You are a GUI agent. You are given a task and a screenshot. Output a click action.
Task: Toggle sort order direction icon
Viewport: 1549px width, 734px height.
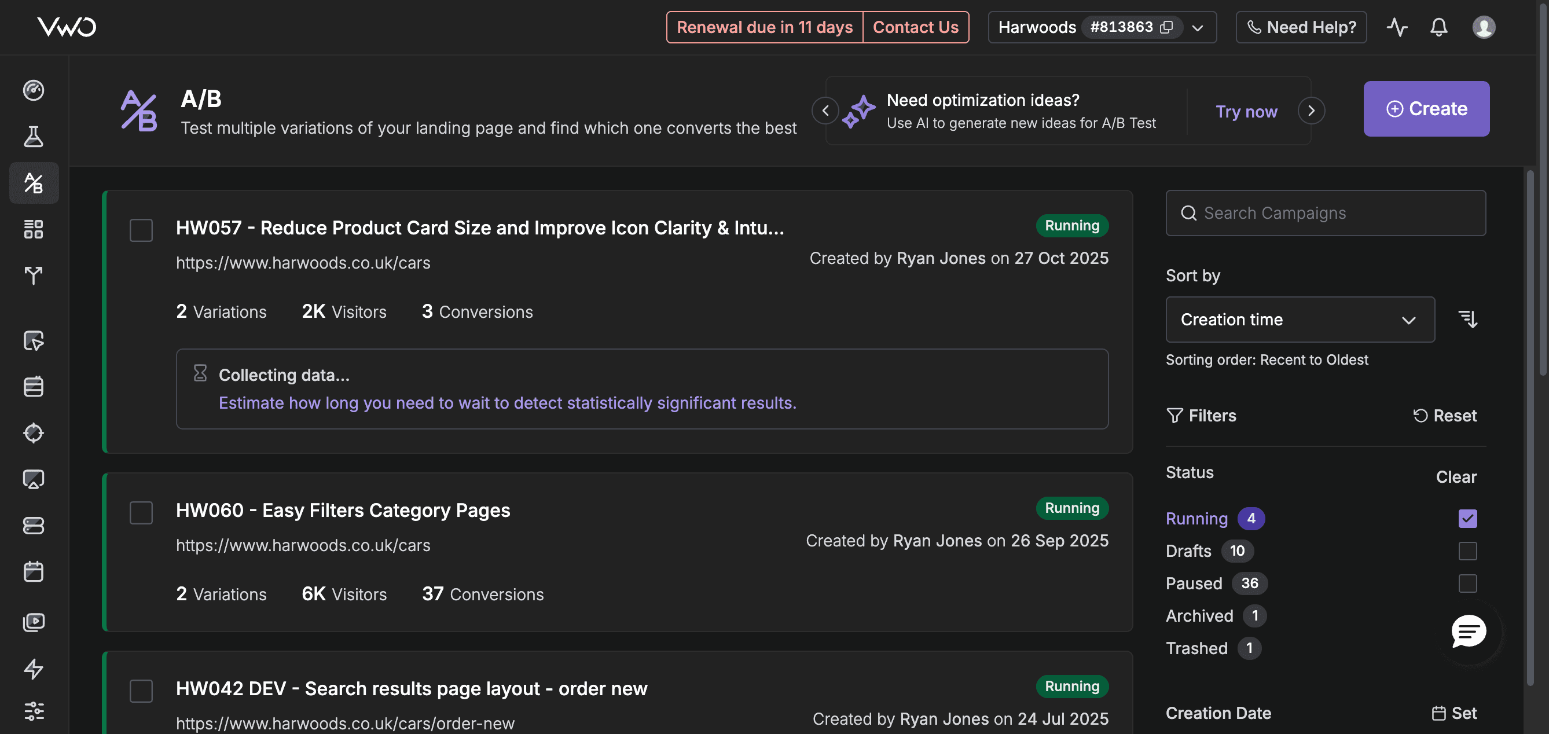[1468, 319]
